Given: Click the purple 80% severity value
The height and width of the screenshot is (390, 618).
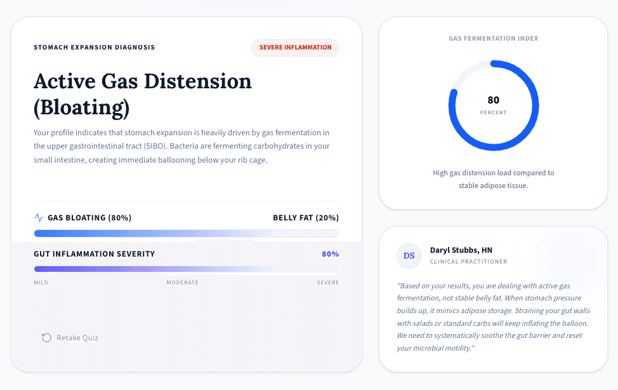Looking at the screenshot, I should tap(331, 254).
